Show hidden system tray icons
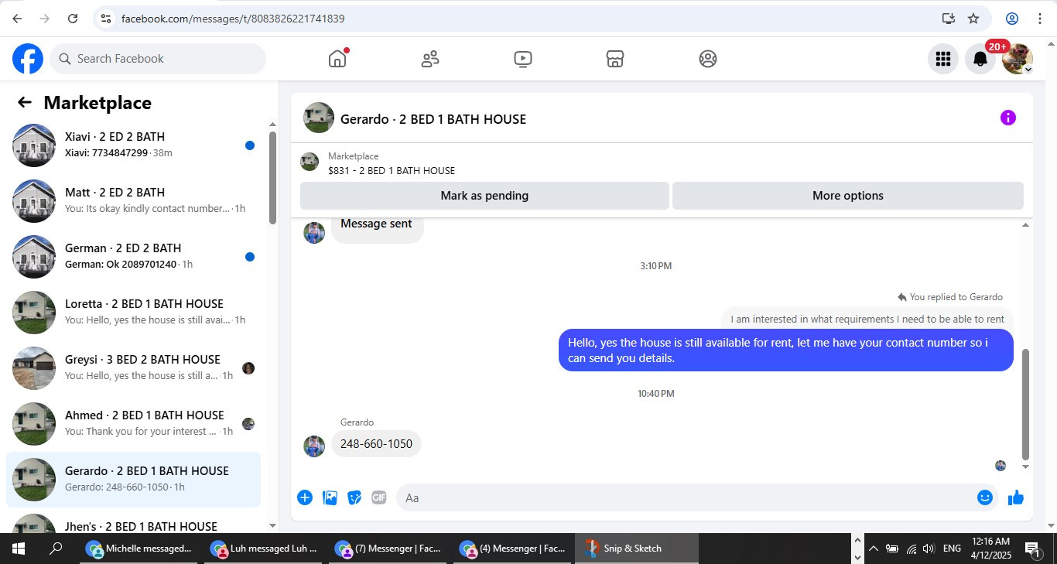Viewport: 1057px width, 564px height. click(874, 549)
